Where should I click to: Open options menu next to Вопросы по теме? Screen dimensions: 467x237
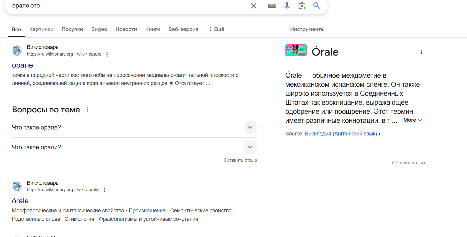click(88, 110)
